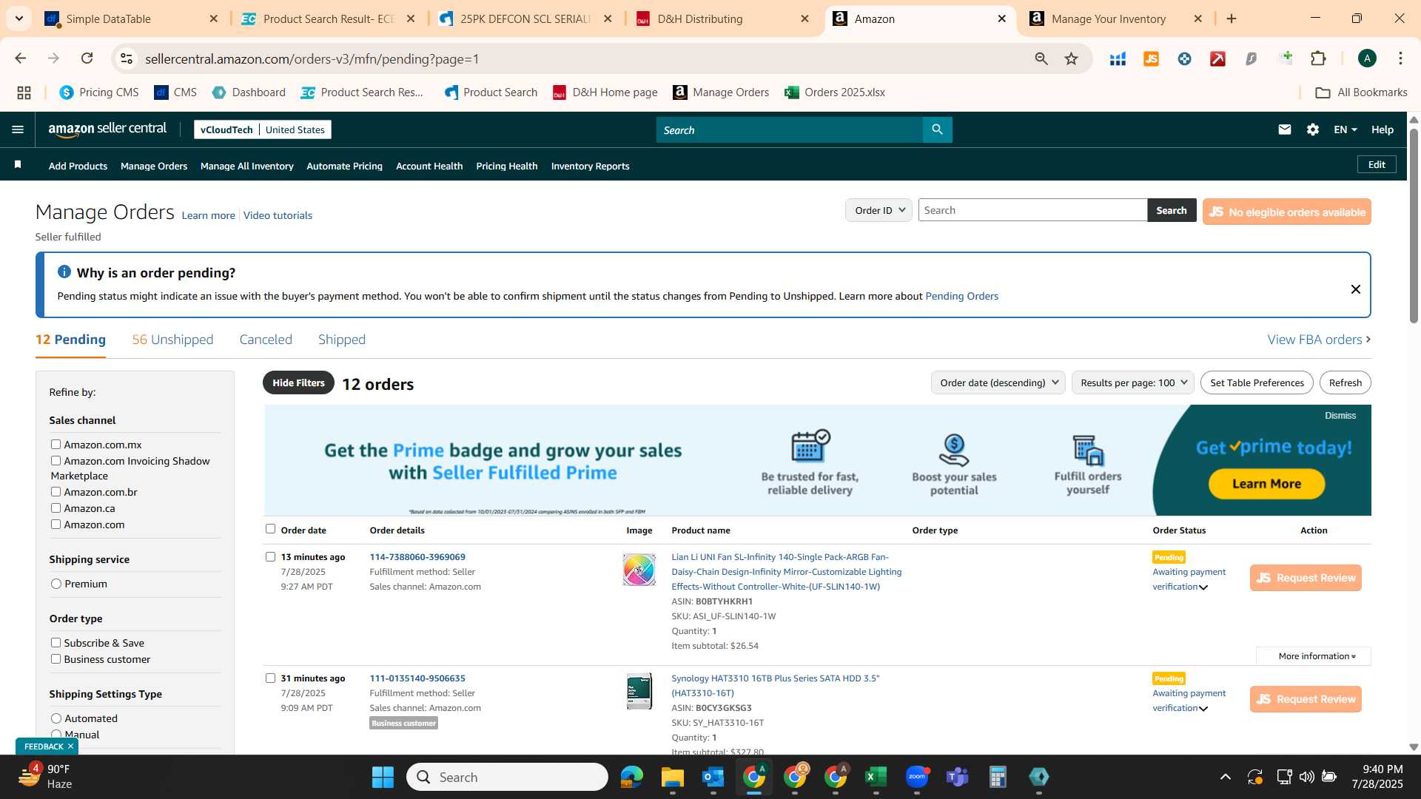Click Learn More on Prime banner
This screenshot has width=1421, height=799.
point(1266,484)
